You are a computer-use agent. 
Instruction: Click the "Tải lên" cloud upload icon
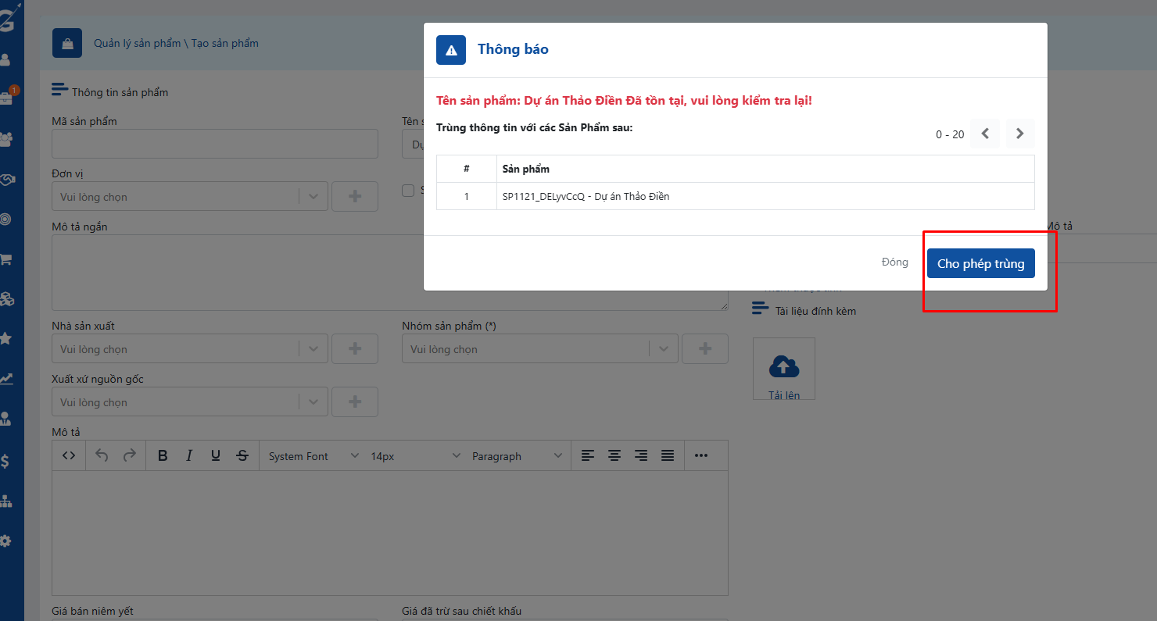coord(783,366)
